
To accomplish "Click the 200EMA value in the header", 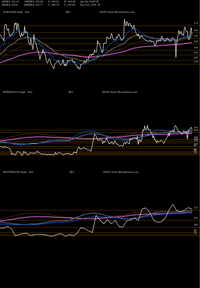I will click(x=33, y=4).
